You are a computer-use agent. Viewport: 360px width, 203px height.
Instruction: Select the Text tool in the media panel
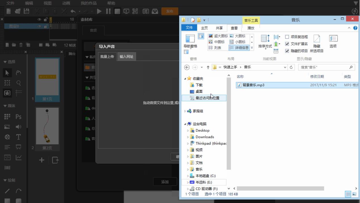pyautogui.click(x=18, y=137)
